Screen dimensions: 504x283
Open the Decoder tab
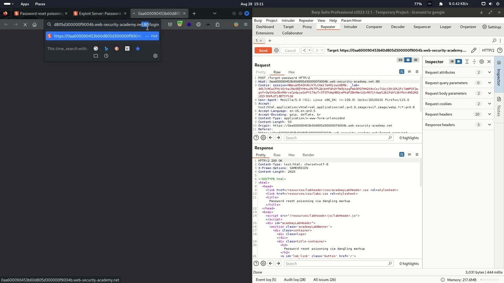398,27
